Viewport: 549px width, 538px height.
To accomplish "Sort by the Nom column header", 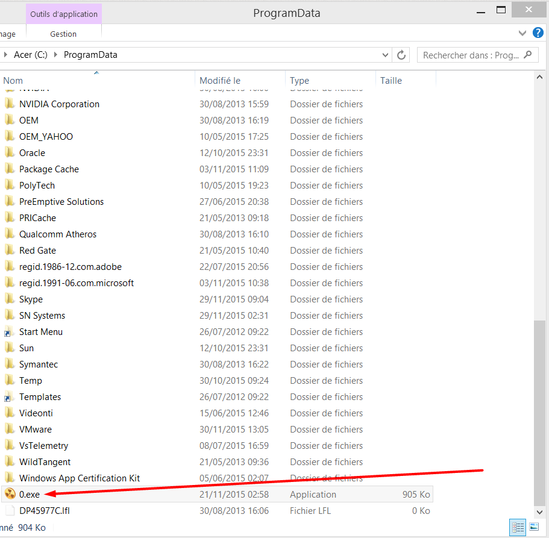I will 13,81.
